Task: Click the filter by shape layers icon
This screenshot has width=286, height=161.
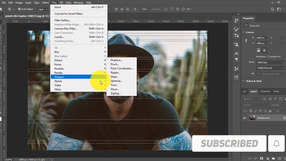Action: (281, 99)
